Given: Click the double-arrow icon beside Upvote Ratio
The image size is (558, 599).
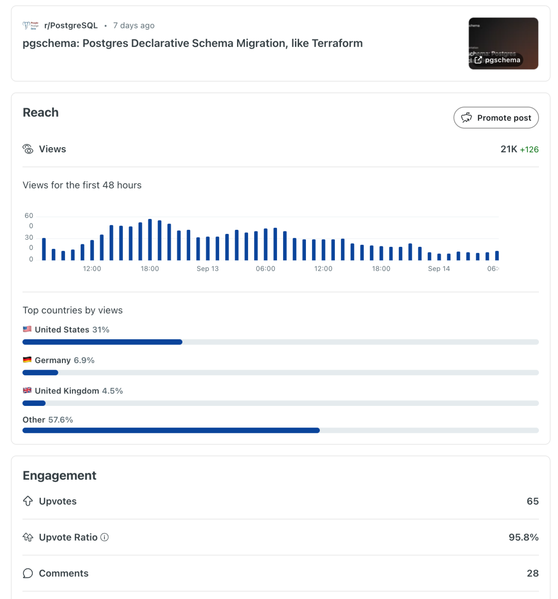Looking at the screenshot, I should [x=28, y=537].
